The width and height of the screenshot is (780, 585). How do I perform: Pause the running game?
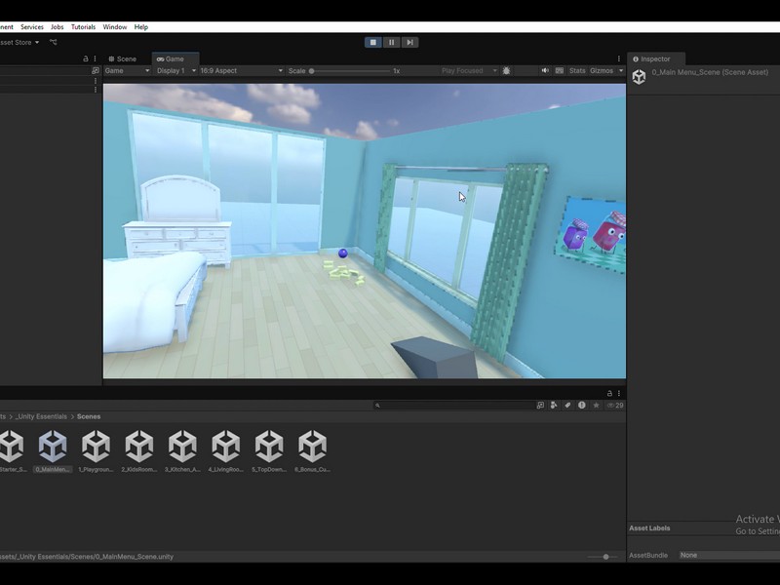click(391, 42)
